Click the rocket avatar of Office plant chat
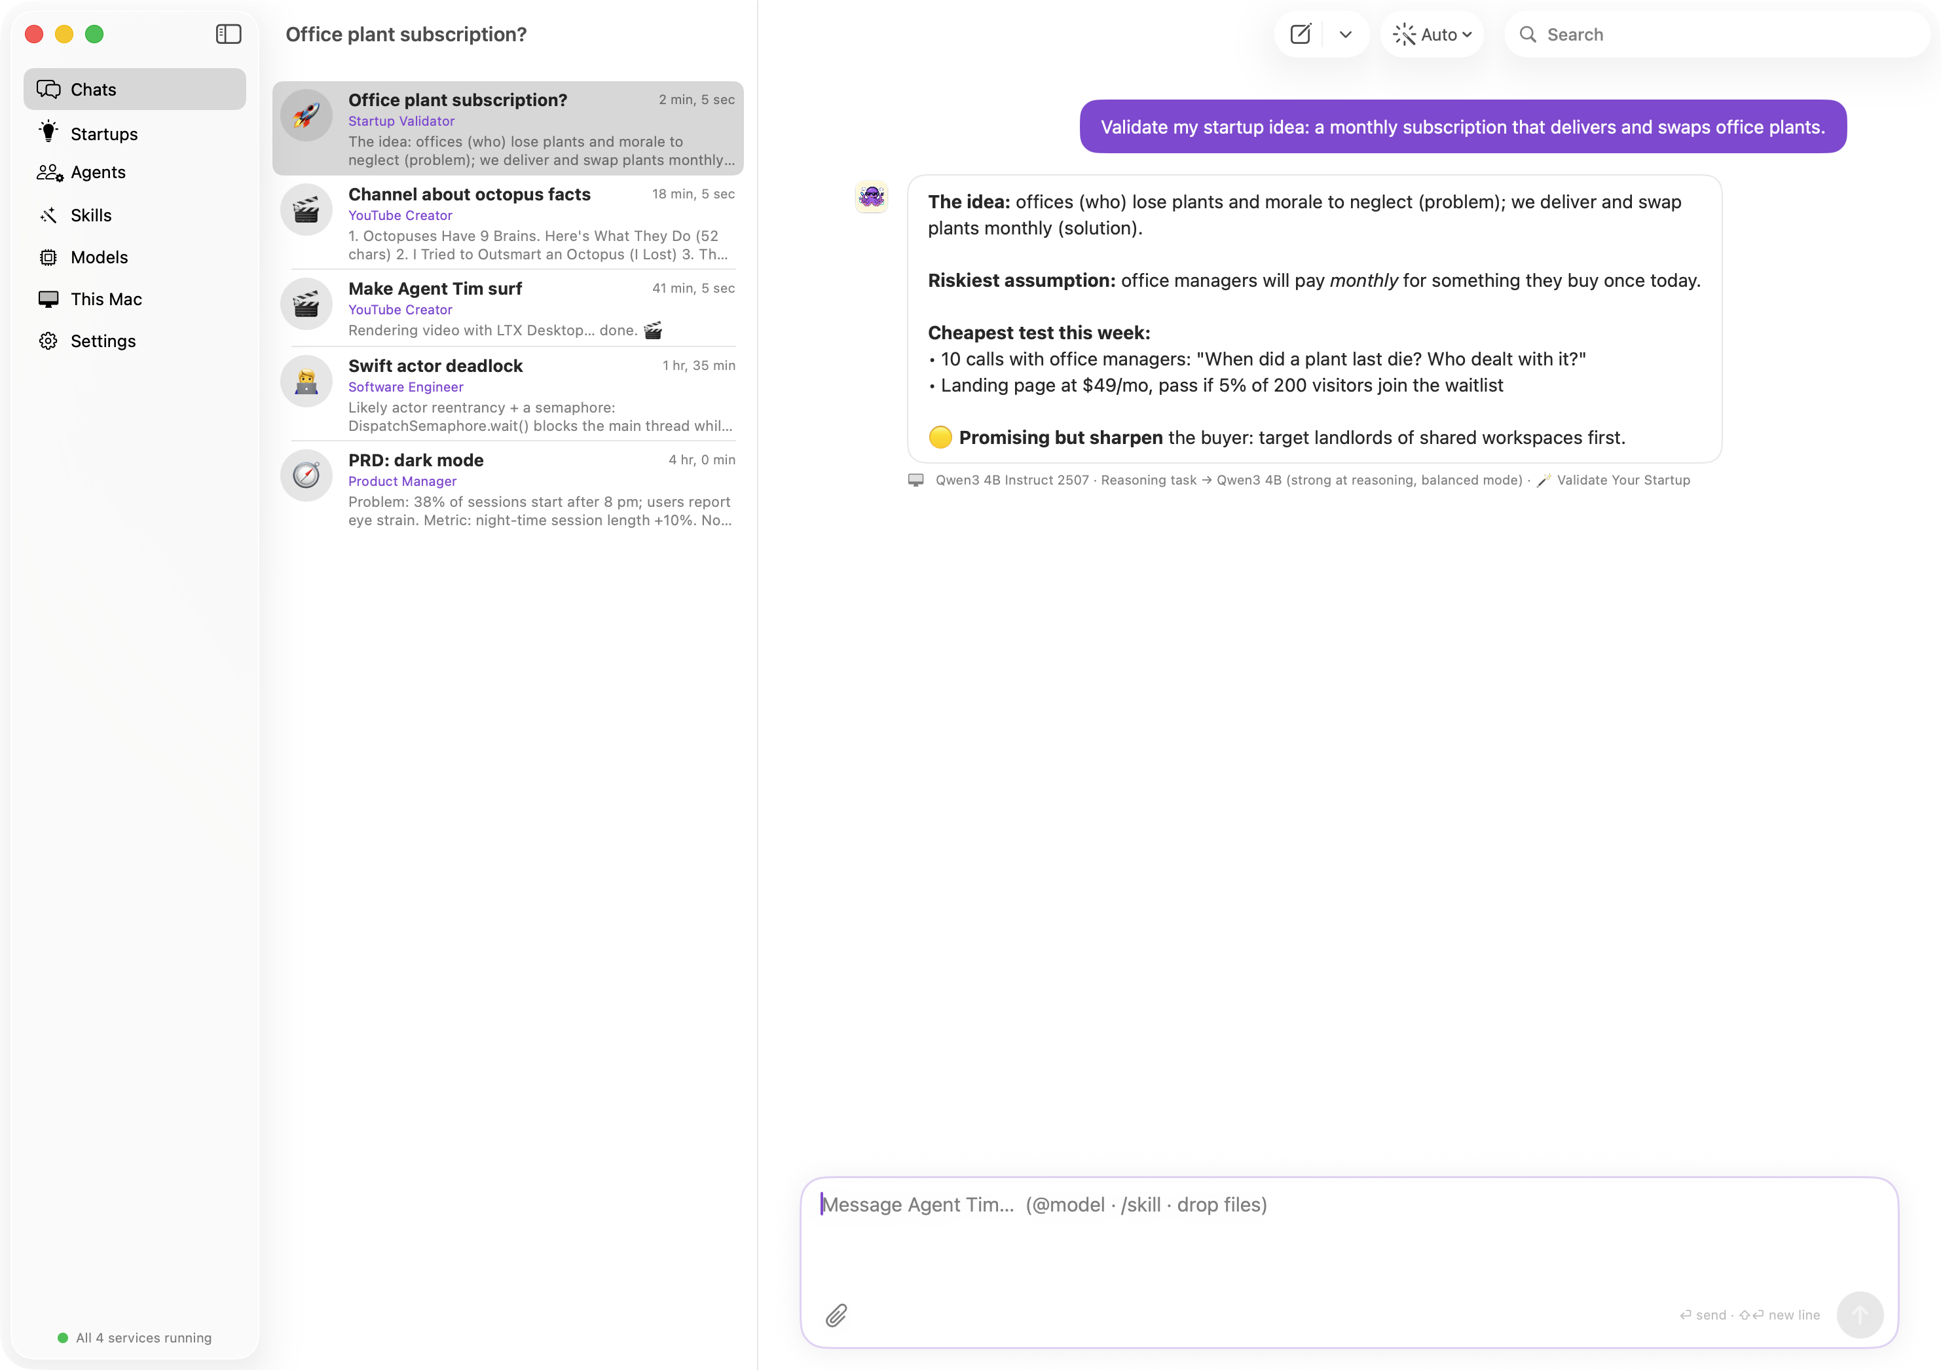Viewport: 1941px width, 1370px height. coord(306,116)
